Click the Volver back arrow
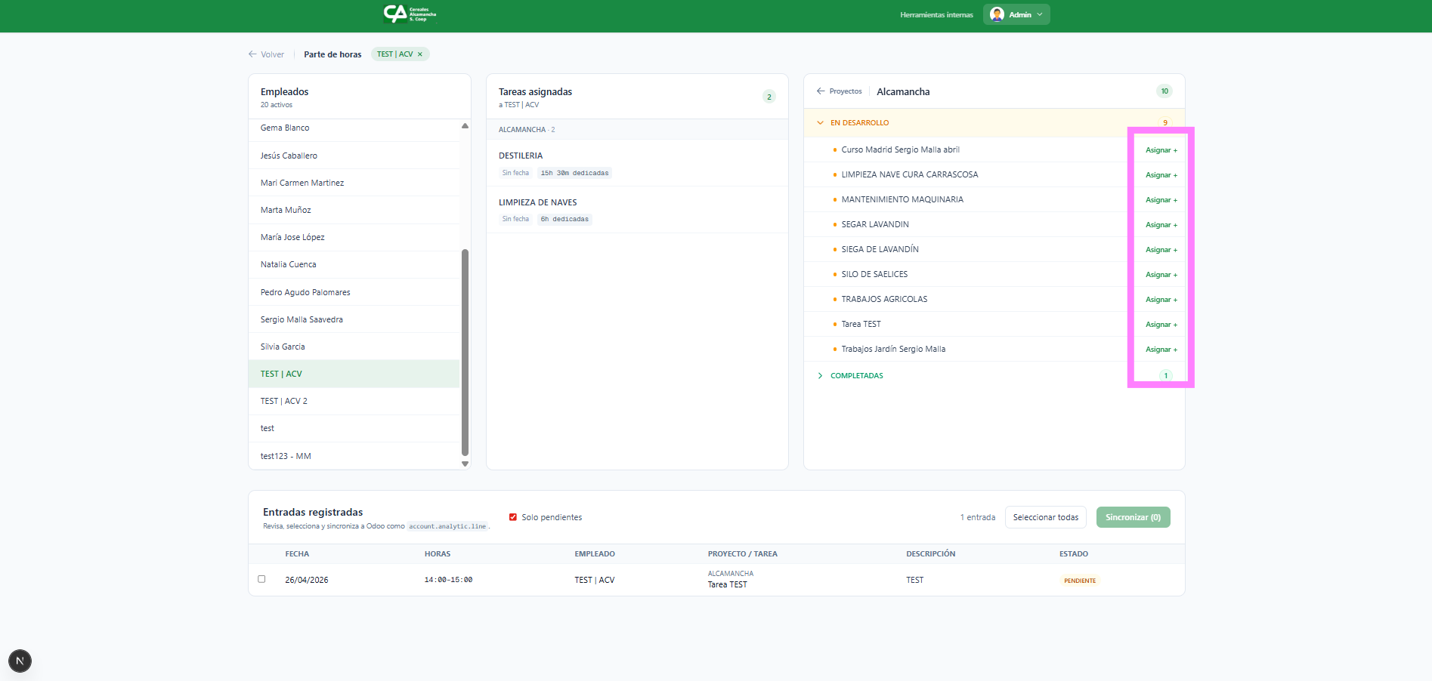Screen dimensions: 1432x681 (x=252, y=54)
